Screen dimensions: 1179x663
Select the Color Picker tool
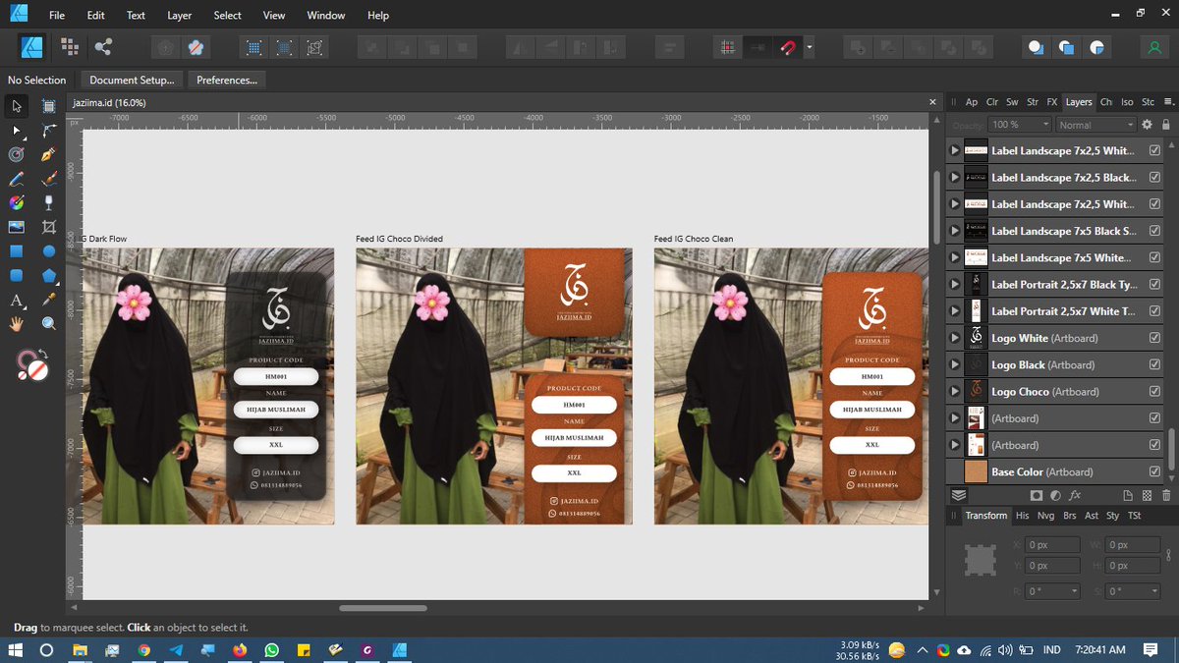click(x=48, y=300)
